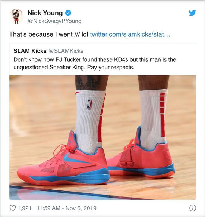Open the @NickSwagyPYoung handle

(x=54, y=21)
